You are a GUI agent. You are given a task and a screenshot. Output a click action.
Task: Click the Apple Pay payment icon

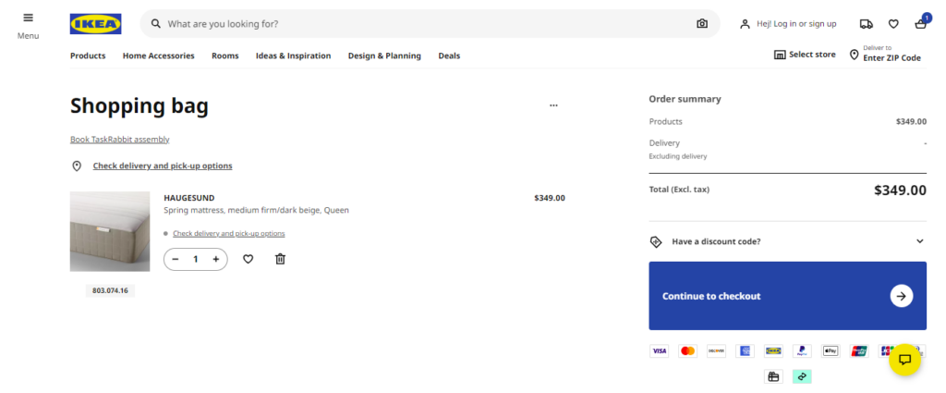coord(831,351)
